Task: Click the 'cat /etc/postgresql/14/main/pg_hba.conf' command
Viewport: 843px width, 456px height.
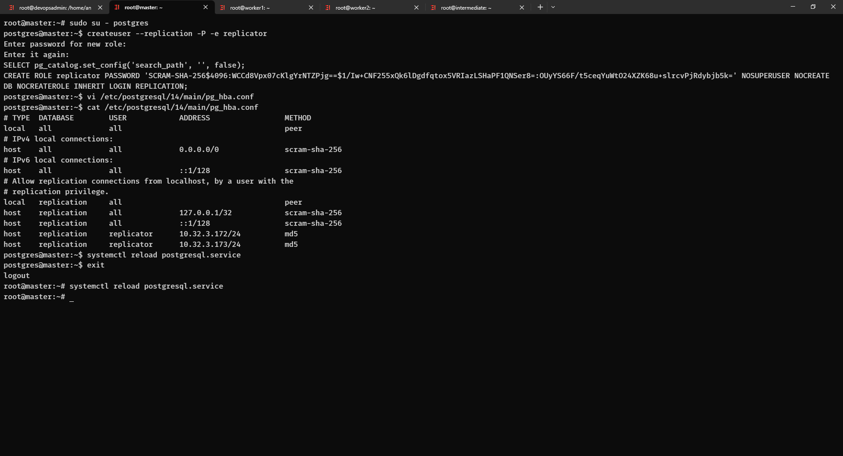Action: [173, 107]
